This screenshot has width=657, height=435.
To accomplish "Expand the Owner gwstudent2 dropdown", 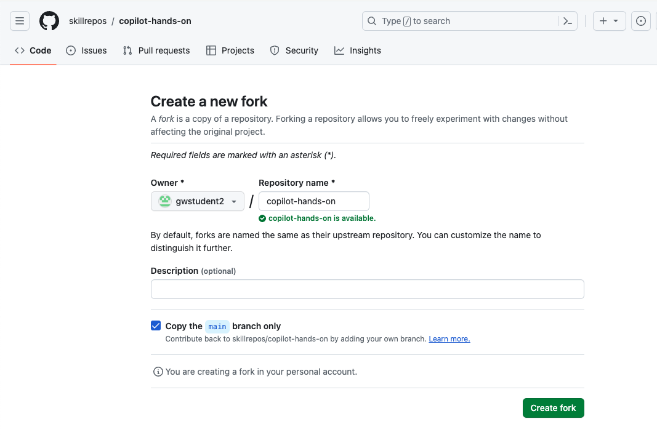I will click(x=198, y=201).
